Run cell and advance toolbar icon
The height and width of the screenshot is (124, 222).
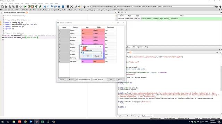33,7
